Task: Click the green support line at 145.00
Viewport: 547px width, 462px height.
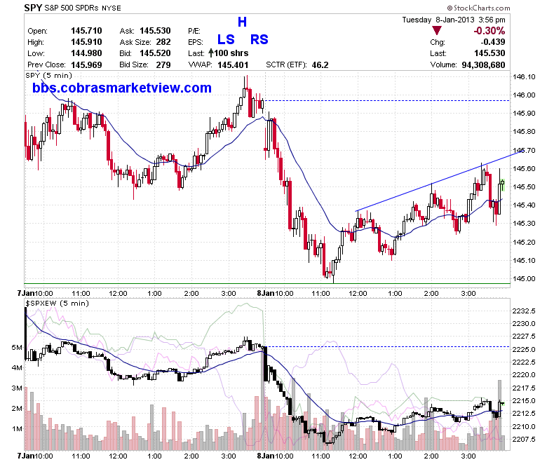Action: tap(267, 284)
